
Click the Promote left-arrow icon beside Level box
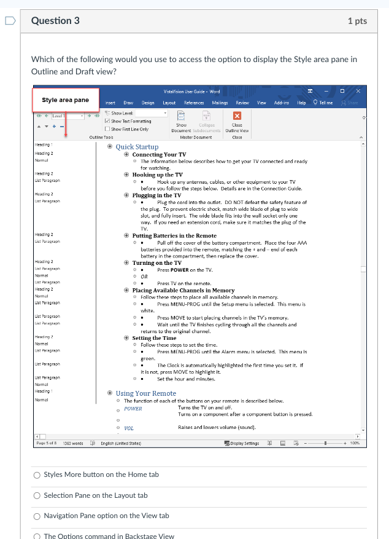click(47, 116)
